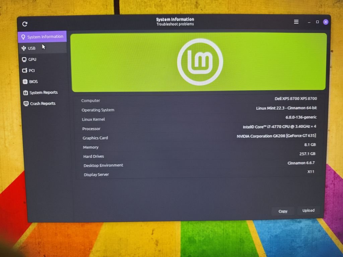Click the 'Troubleshoot problems' subtitle
Viewport: 343px width, 257px height.
tap(175, 24)
